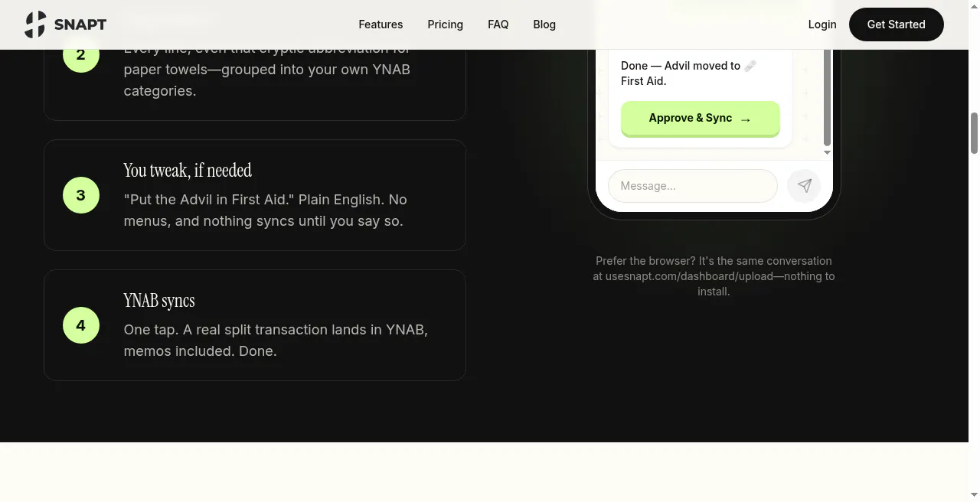The width and height of the screenshot is (980, 502).
Task: Click the 'Prefer the browser?' note text
Action: (x=714, y=276)
